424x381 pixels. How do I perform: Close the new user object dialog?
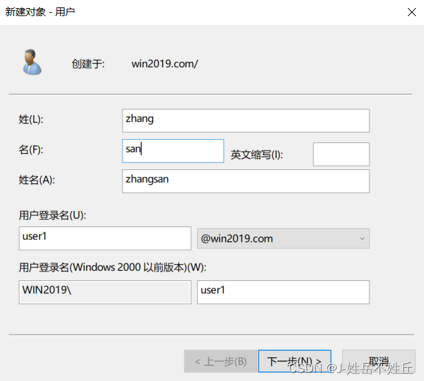click(x=412, y=12)
